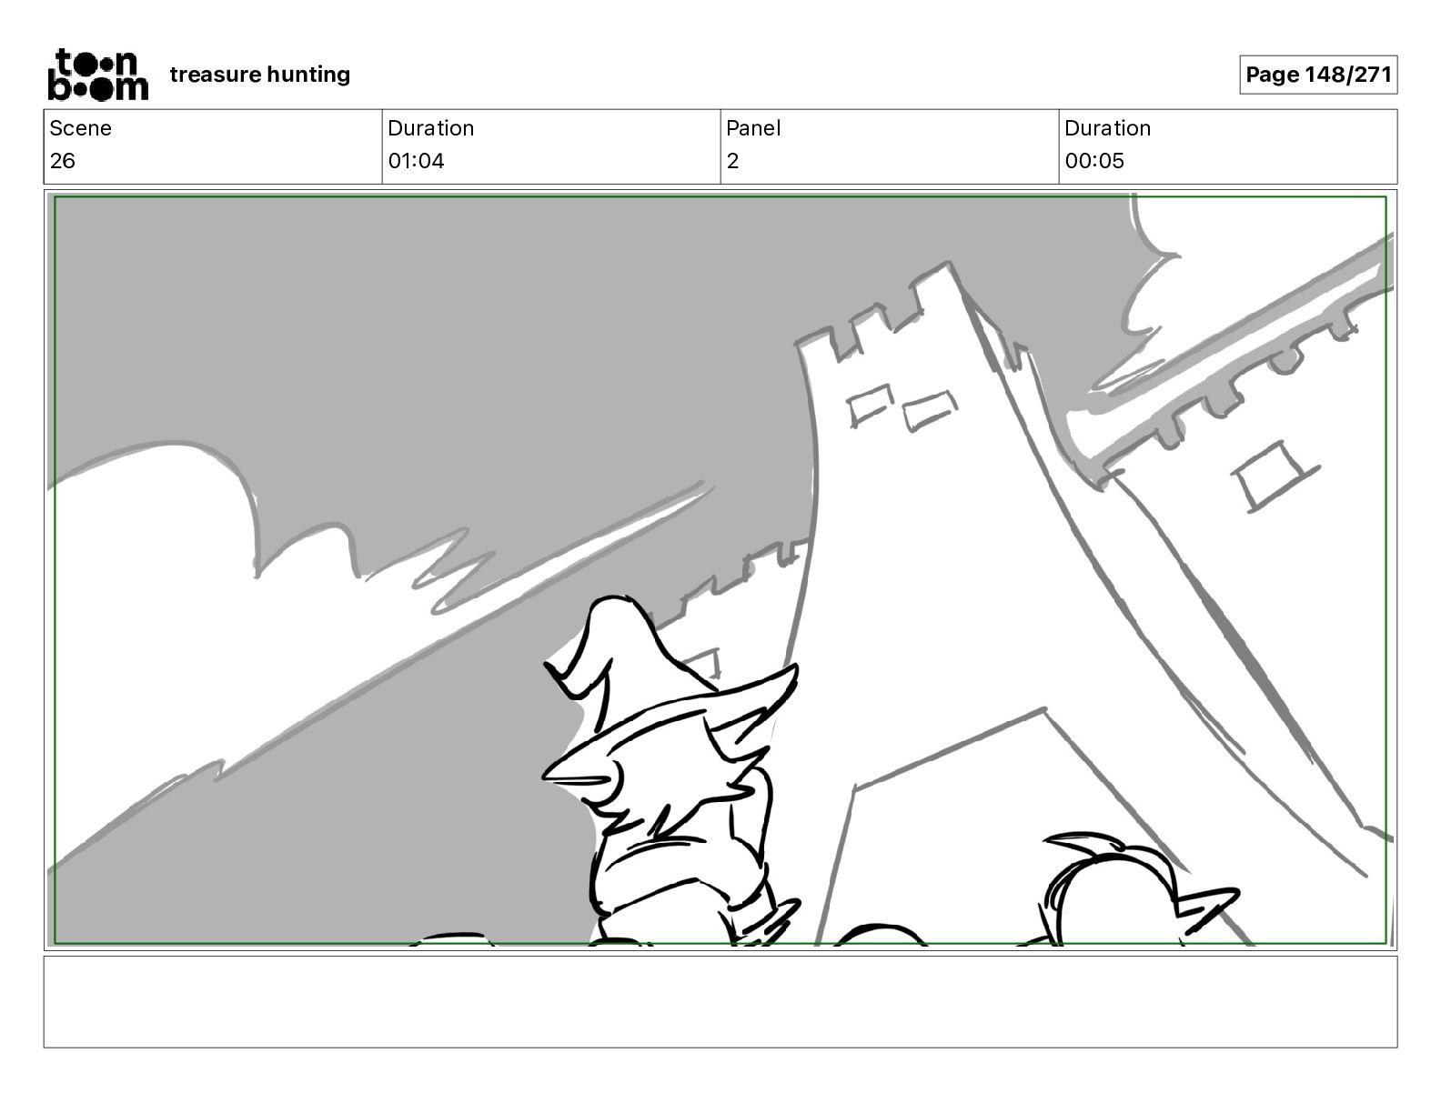Click the scene Duration value '01:04'
The width and height of the screenshot is (1441, 1113).
coord(416,161)
